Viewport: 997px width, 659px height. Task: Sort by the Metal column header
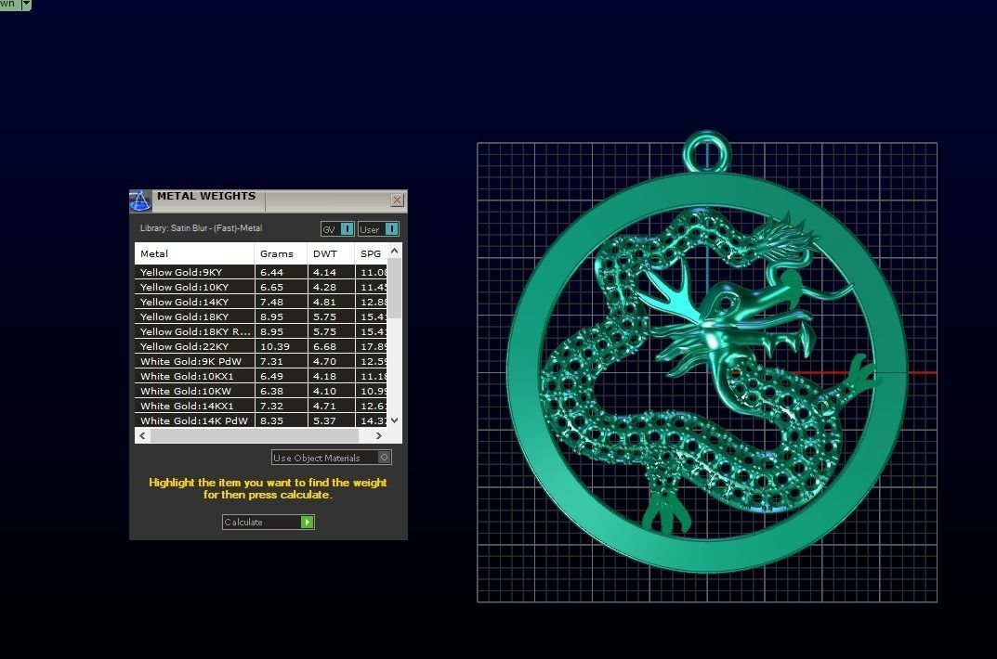194,253
